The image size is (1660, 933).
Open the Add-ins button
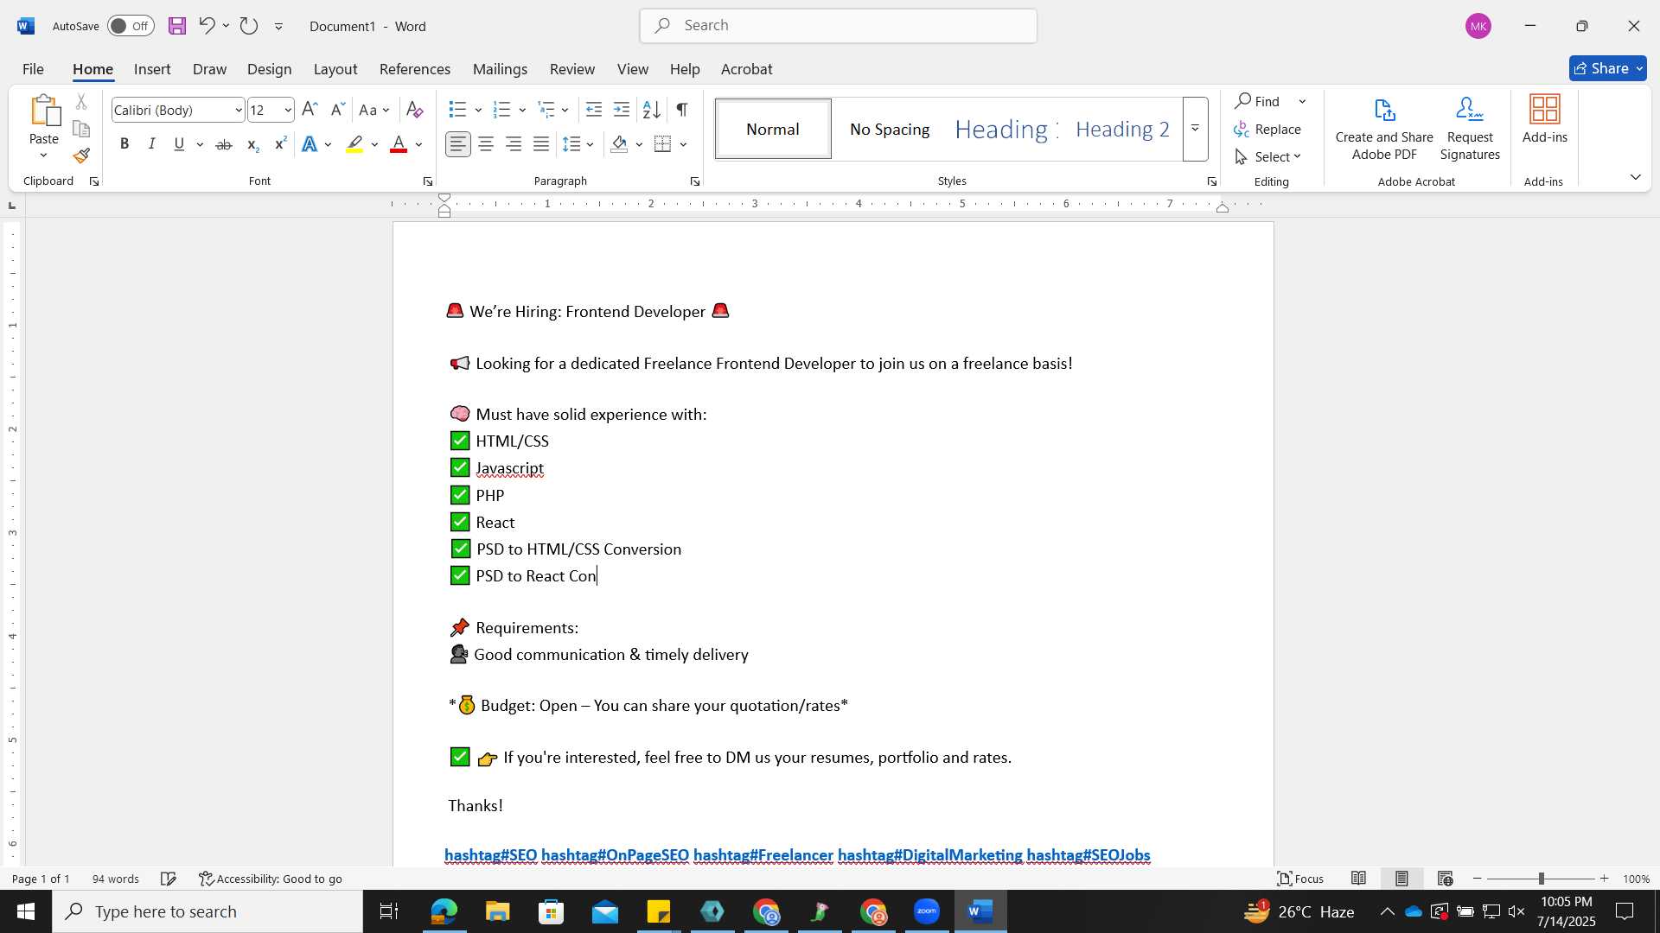[1544, 121]
